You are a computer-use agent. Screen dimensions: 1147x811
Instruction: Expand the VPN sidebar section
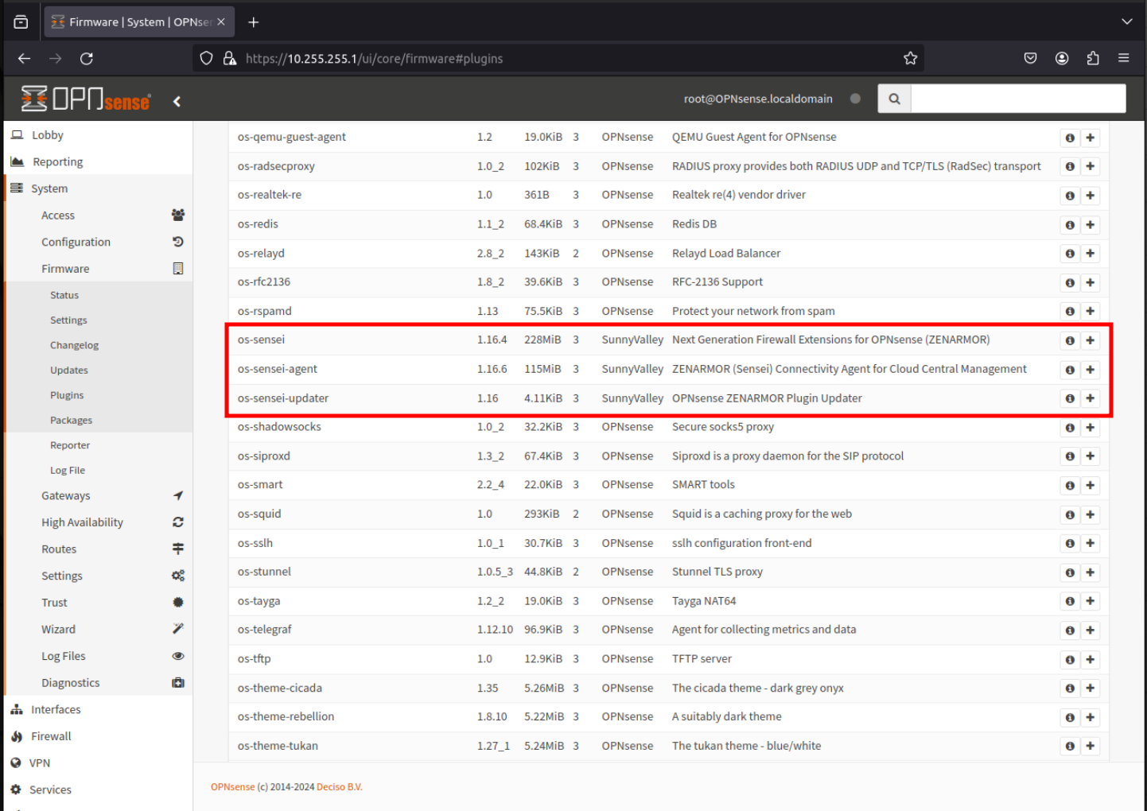(98, 763)
